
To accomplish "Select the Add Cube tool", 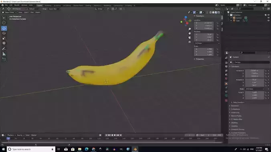I will click(x=4, y=60).
